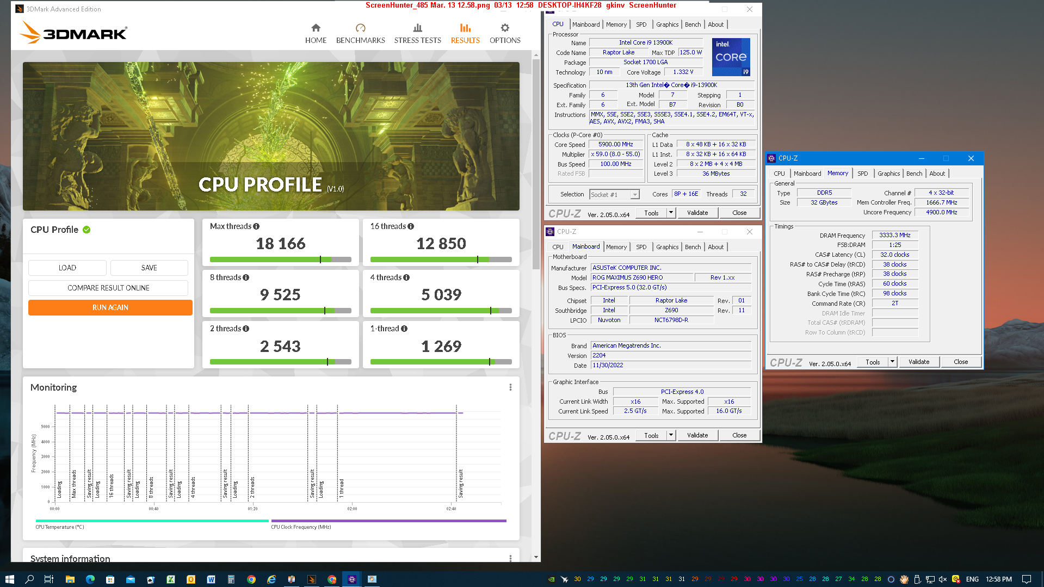This screenshot has height=587, width=1044.
Task: Expand Tools dropdown arrow in CPU tab window
Action: (x=671, y=213)
